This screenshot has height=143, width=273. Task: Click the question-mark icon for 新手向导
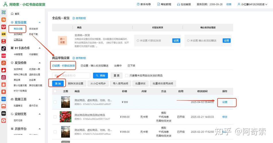[x=138, y=4]
